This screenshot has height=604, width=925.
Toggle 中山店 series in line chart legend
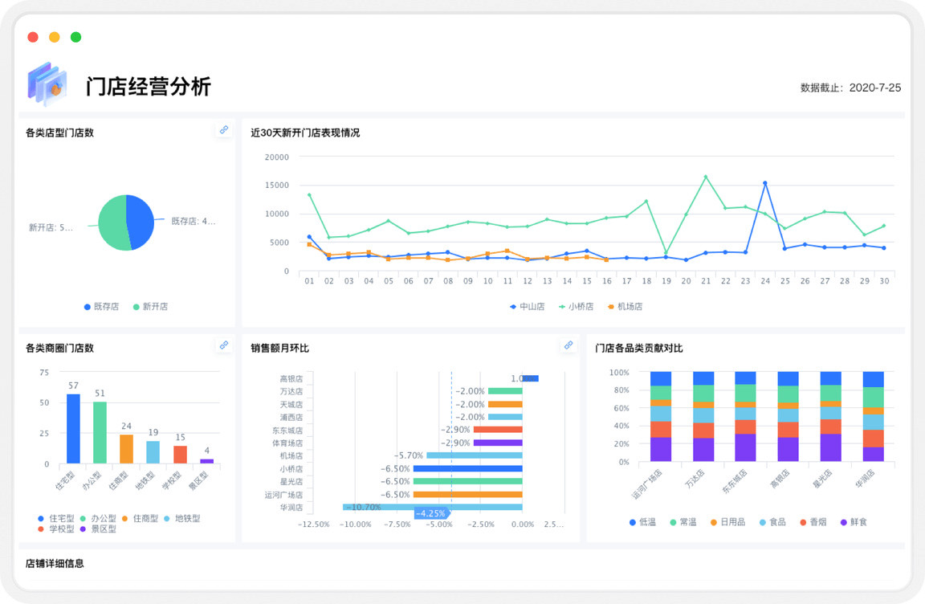pyautogui.click(x=527, y=307)
